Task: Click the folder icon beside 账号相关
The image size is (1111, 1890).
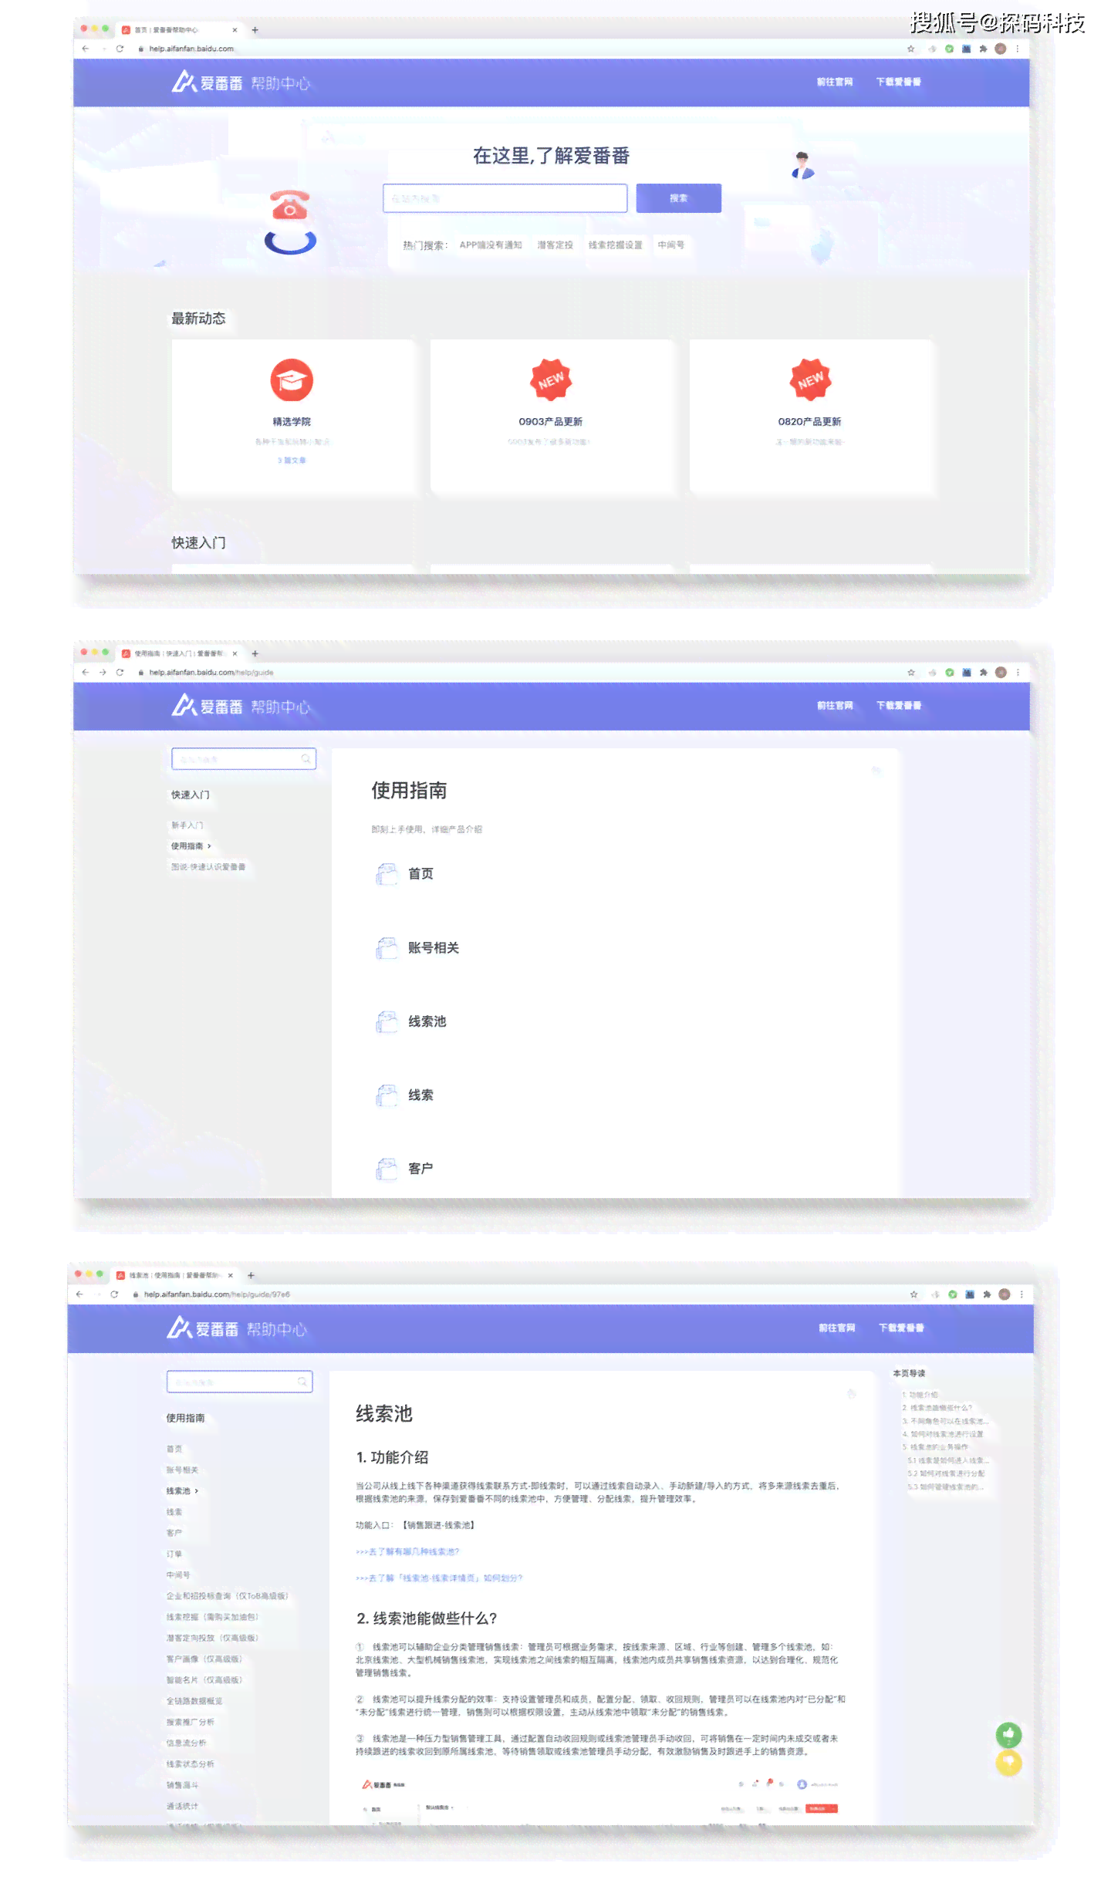Action: coord(387,948)
